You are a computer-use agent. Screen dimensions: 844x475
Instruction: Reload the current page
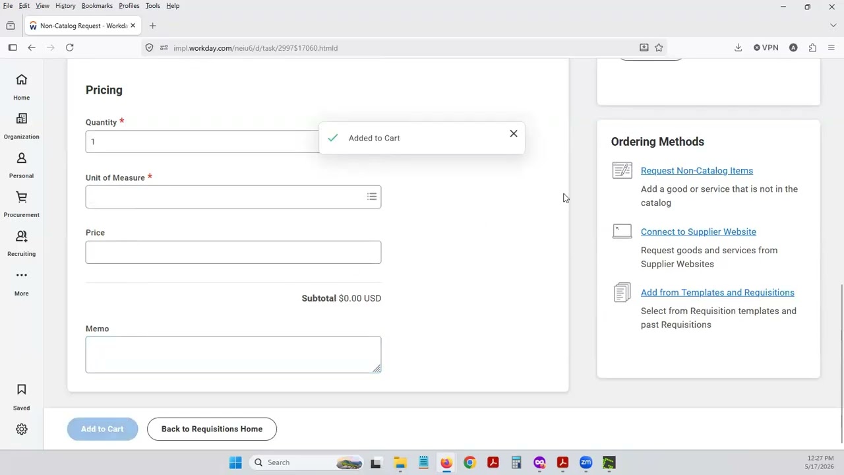click(69, 47)
